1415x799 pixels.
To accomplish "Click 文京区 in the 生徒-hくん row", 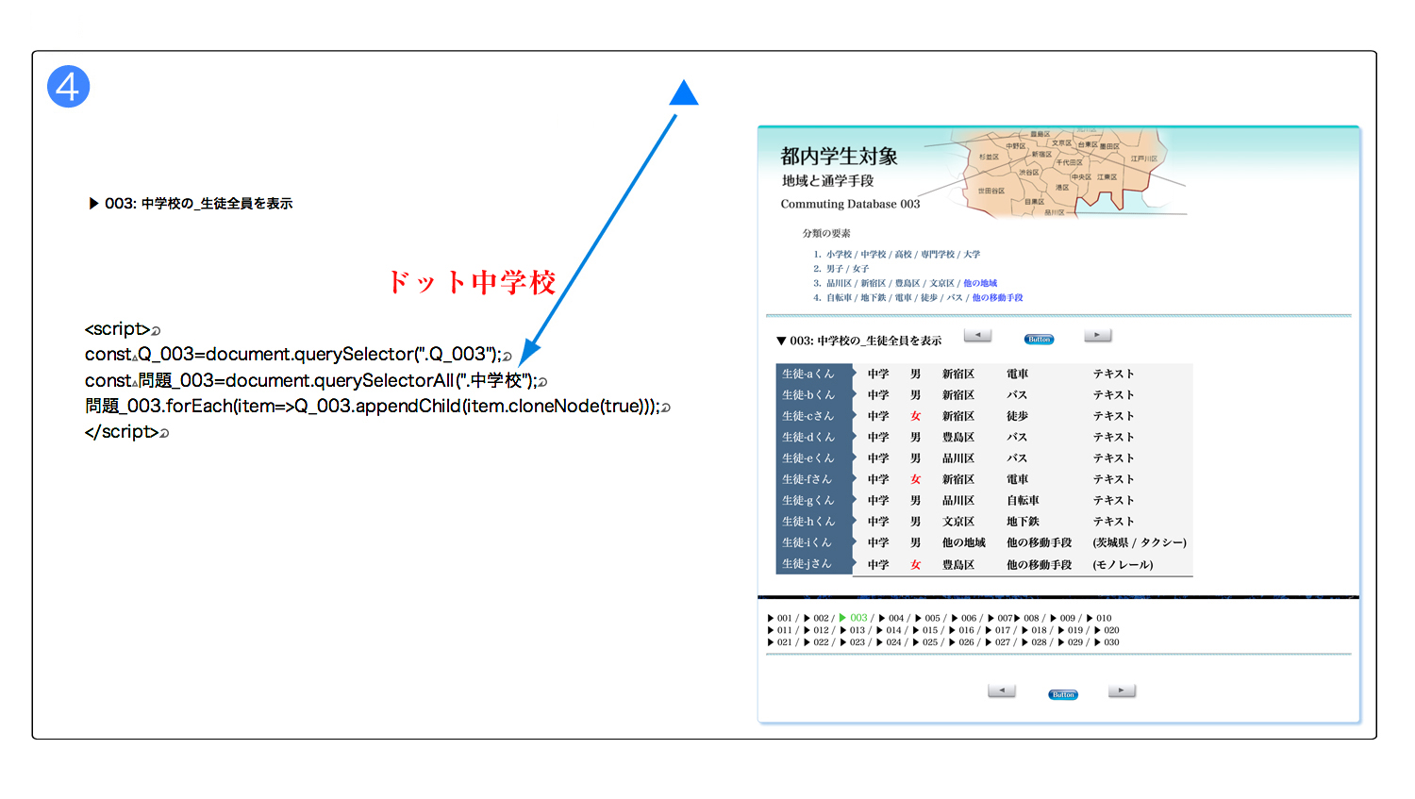I will [958, 522].
